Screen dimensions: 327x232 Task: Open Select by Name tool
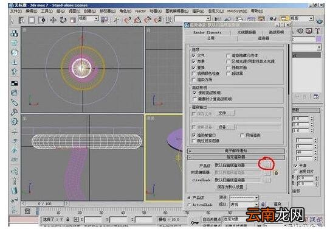click(x=22, y=20)
